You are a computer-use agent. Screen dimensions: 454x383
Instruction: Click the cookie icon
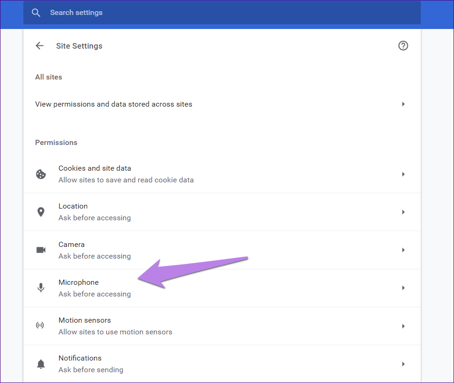coord(41,174)
